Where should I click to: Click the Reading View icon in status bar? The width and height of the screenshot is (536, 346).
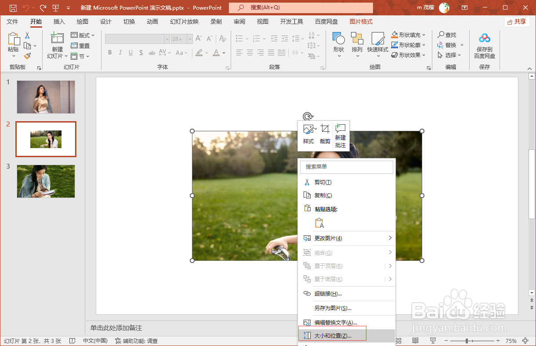tap(415, 341)
